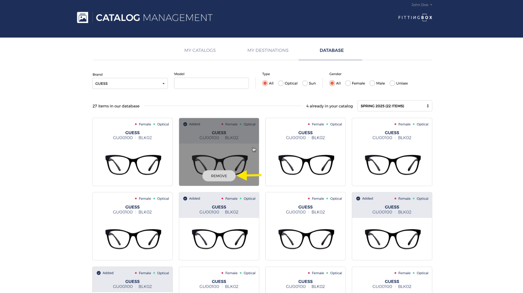The height and width of the screenshot is (293, 523).
Task: Click the Added checkmark icon on hovered card
Action: pos(185,124)
